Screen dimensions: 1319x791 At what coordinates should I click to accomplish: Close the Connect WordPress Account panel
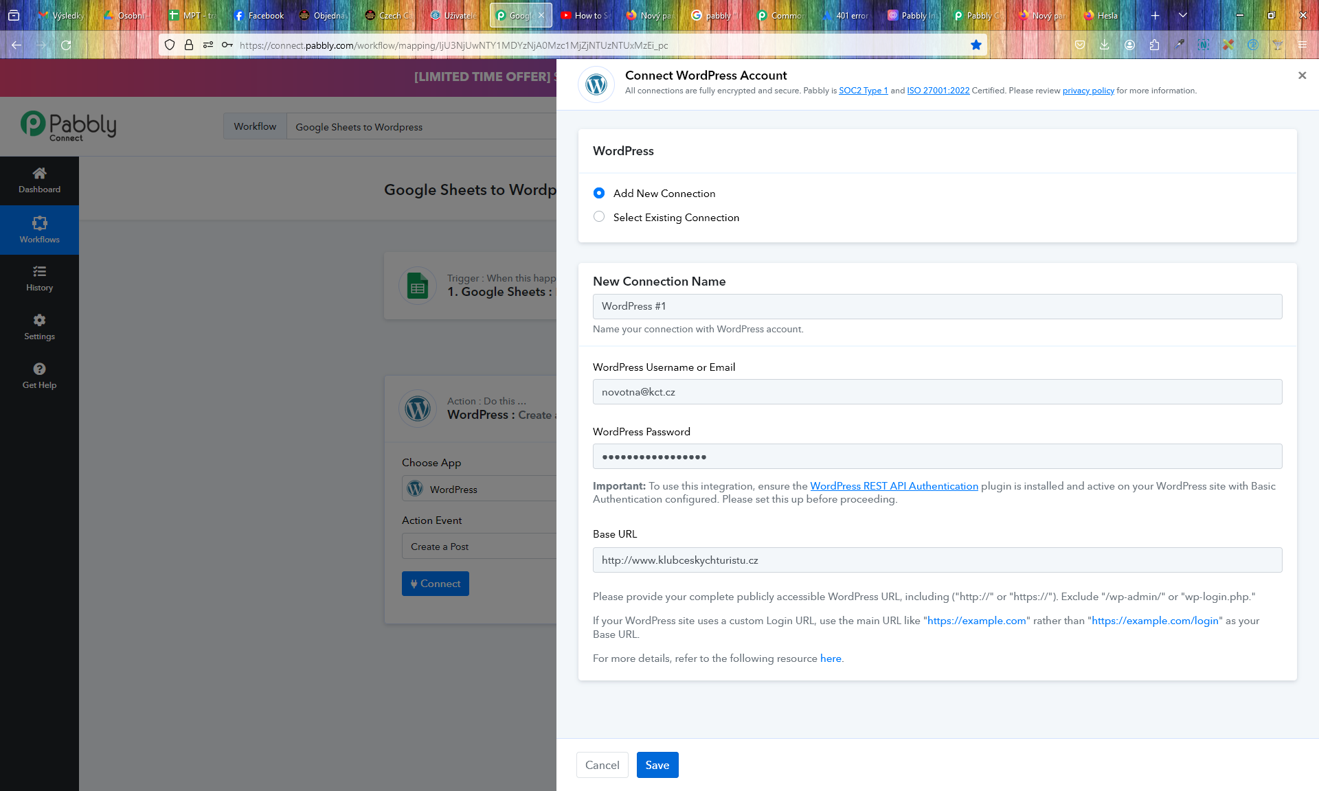(1302, 76)
